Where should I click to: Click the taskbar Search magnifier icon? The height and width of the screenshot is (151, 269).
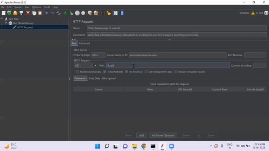(x=107, y=146)
